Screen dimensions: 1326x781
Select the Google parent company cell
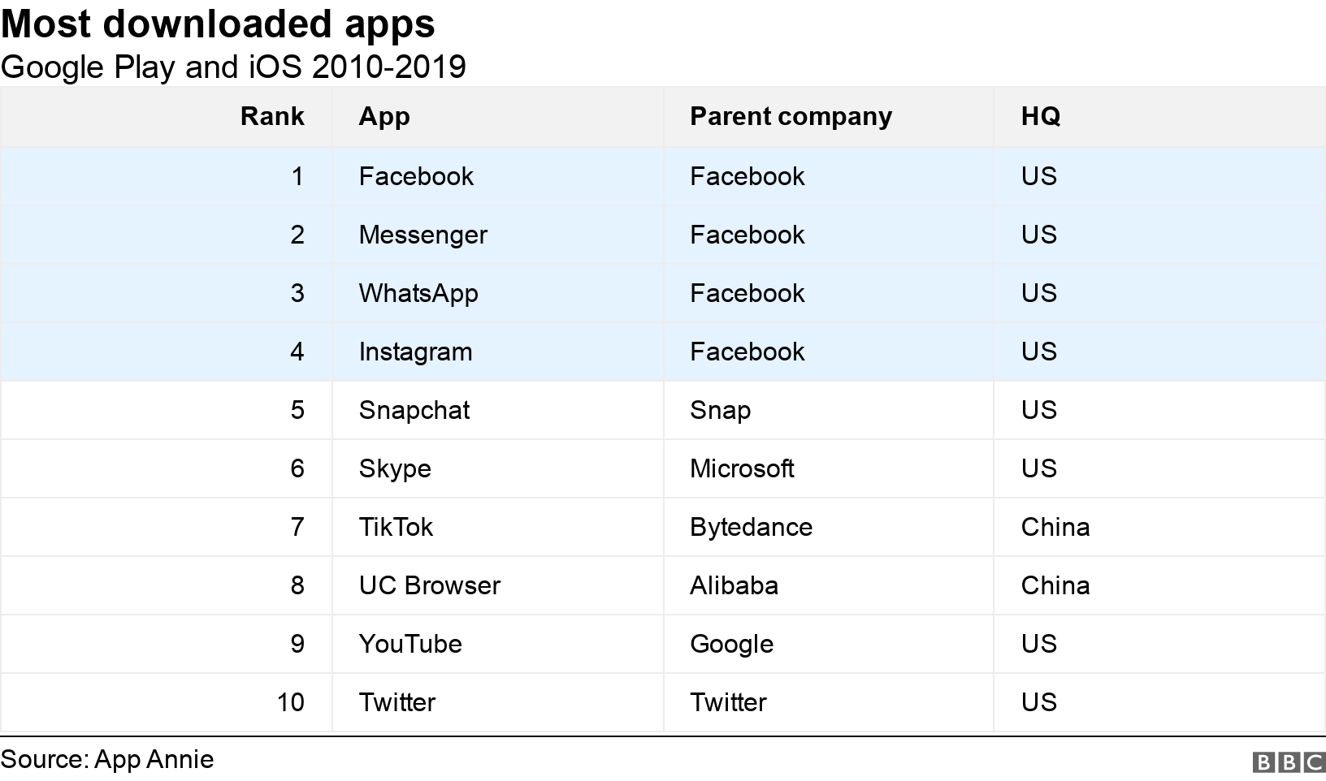pos(731,644)
